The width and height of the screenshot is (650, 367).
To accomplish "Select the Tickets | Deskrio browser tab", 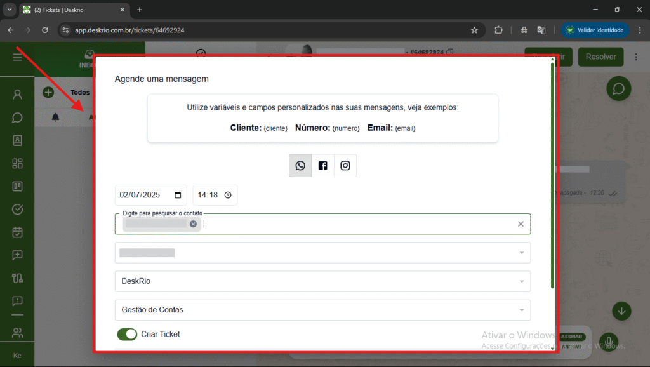I will click(x=75, y=10).
